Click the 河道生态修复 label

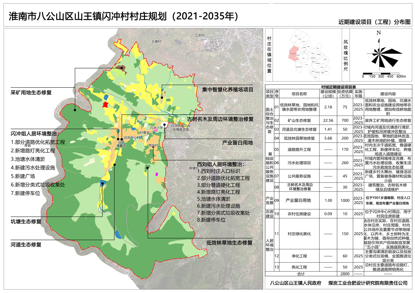26,245
